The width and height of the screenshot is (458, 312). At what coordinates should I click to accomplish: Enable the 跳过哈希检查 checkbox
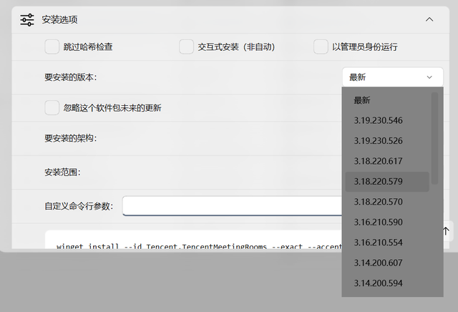52,47
